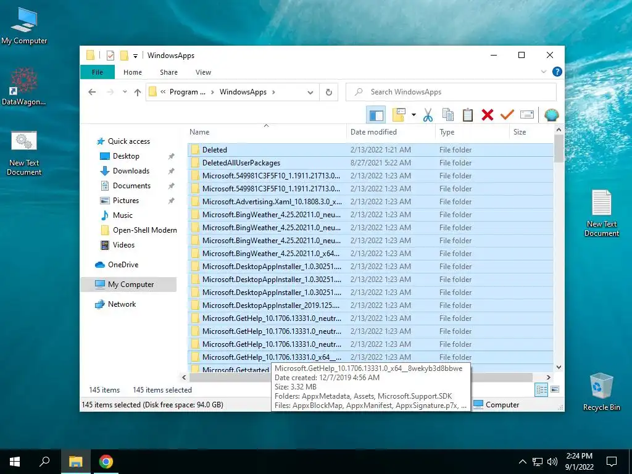Select the DataWagon desktop shortcut
Screen dimensions: 632x474
(x=24, y=86)
